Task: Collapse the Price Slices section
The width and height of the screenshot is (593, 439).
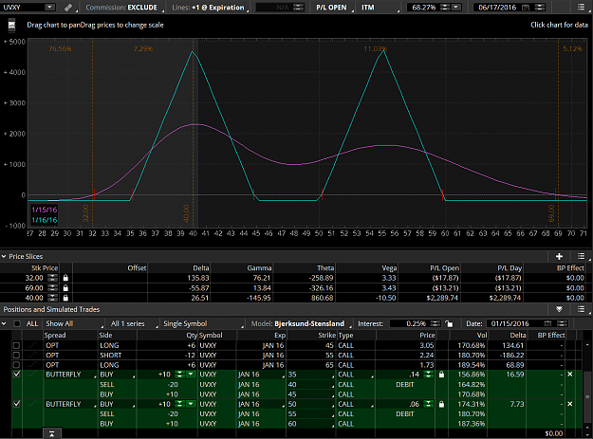Action: (x=4, y=257)
